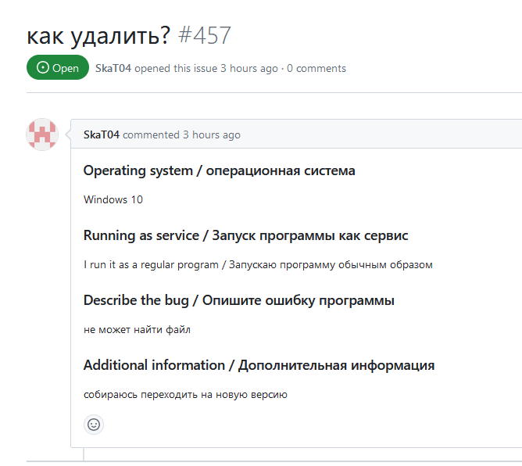The width and height of the screenshot is (522, 466).
Task: Click 'не может найти файл' text
Action: (x=138, y=330)
